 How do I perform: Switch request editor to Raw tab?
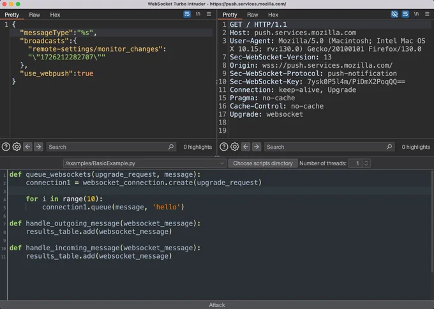(x=253, y=15)
